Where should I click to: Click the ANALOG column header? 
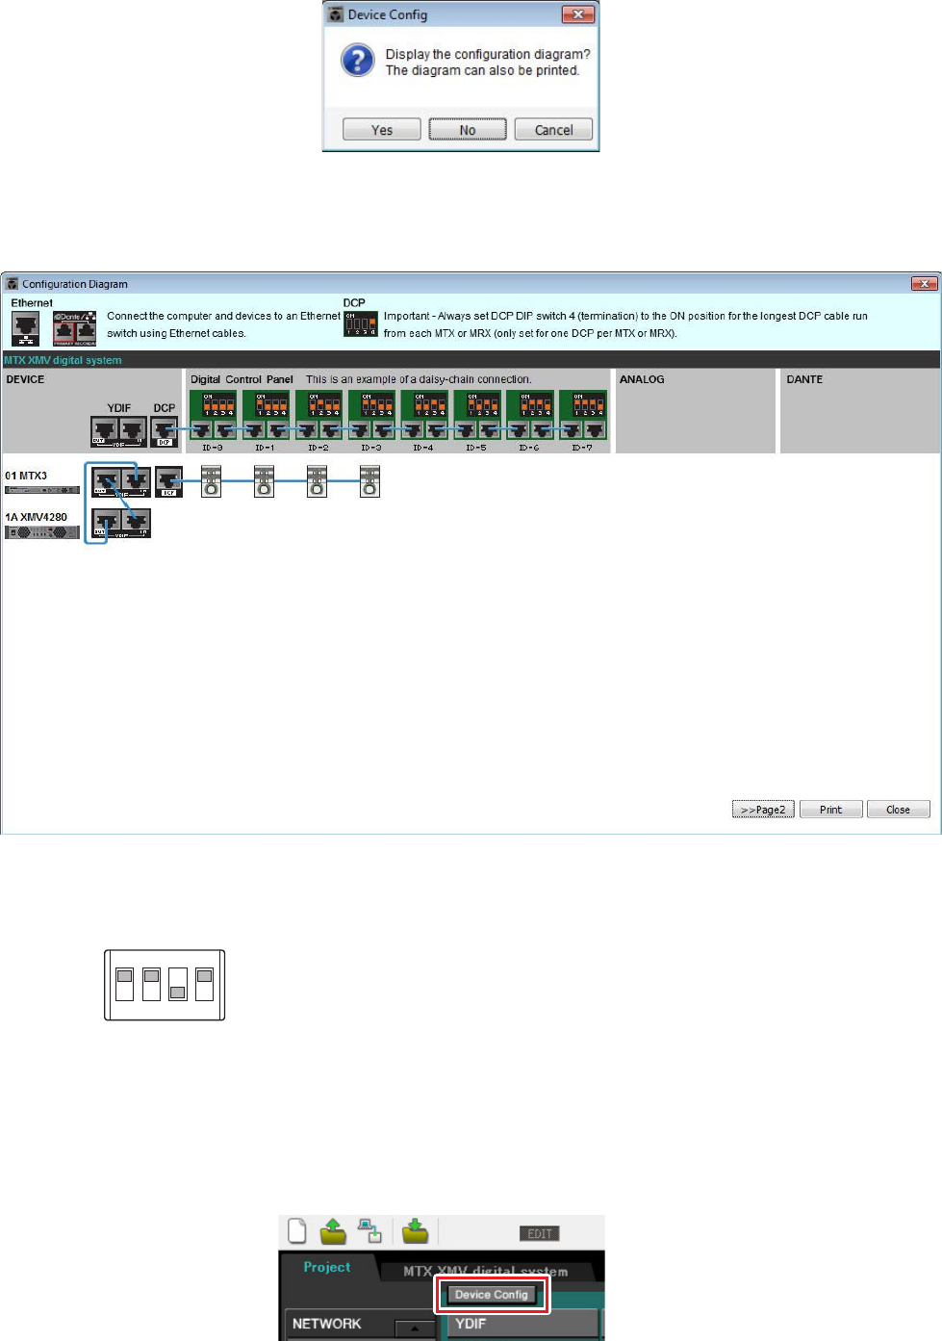[x=642, y=379]
